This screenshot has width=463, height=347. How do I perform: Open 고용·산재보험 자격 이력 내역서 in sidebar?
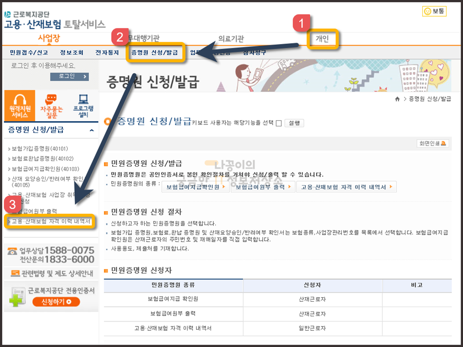50,222
